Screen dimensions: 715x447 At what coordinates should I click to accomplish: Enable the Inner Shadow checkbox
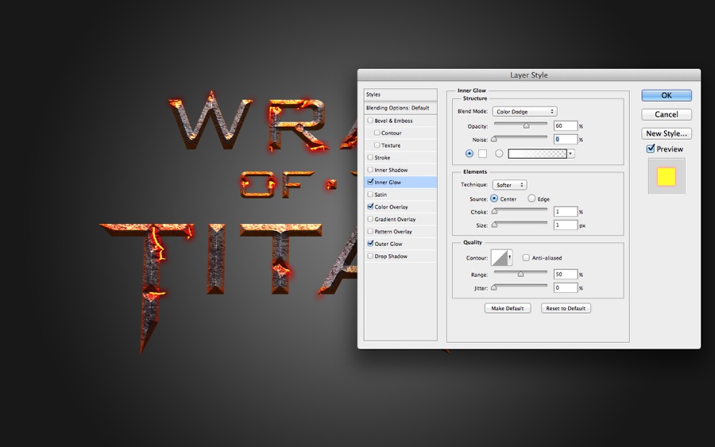click(x=370, y=169)
